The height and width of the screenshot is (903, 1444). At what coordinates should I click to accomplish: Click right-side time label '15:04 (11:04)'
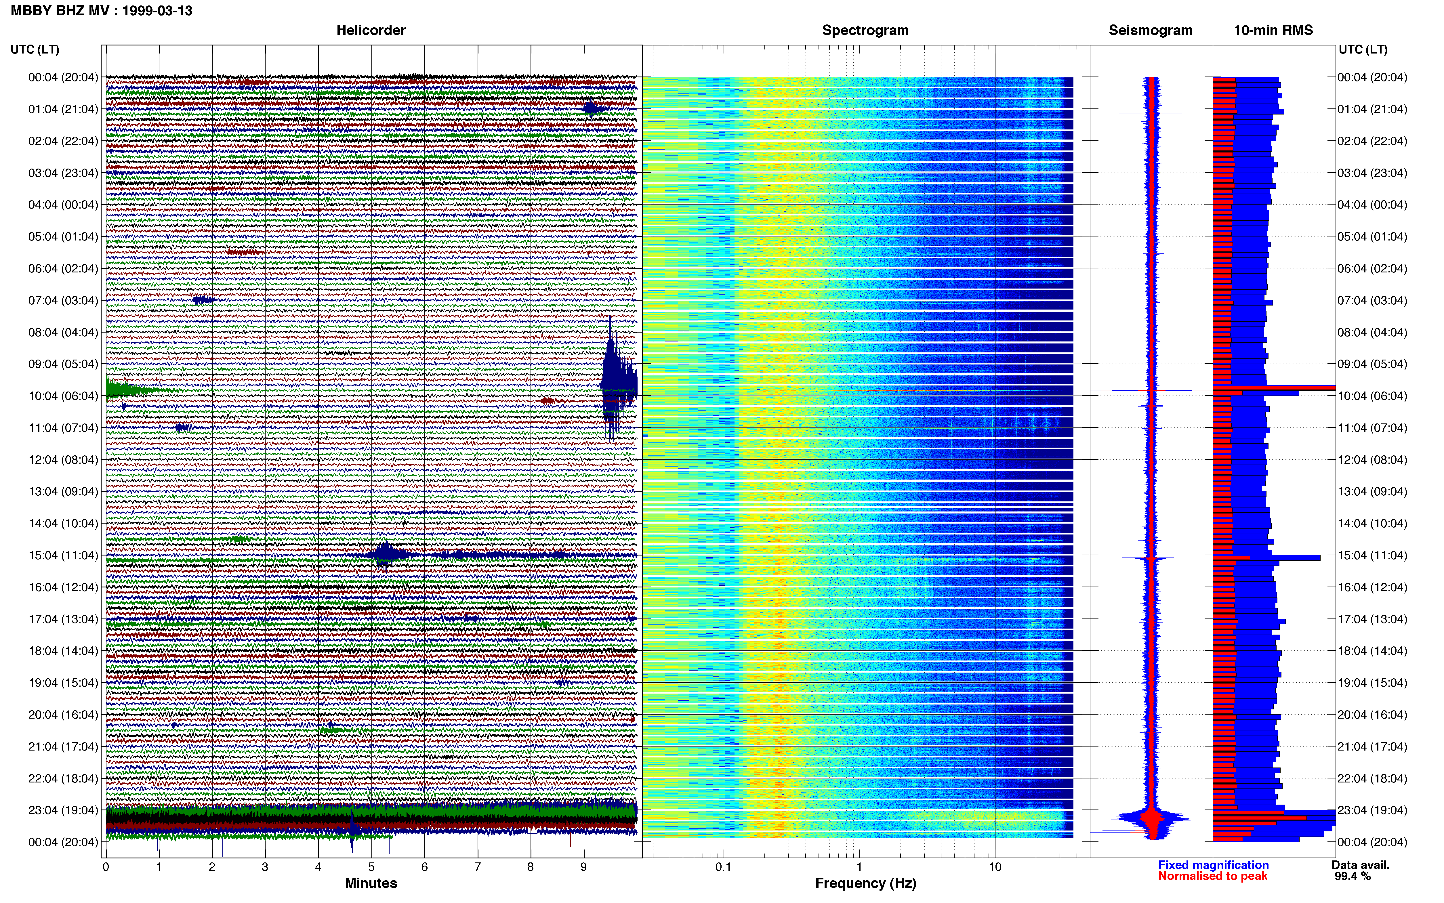point(1372,555)
